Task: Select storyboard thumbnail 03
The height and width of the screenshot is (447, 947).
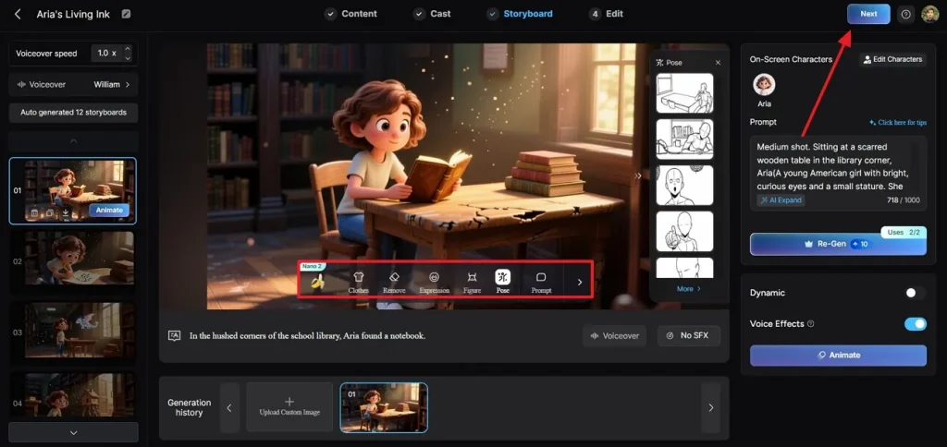Action: click(80, 330)
